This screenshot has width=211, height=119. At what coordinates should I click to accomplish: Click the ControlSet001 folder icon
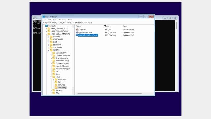[54, 53]
